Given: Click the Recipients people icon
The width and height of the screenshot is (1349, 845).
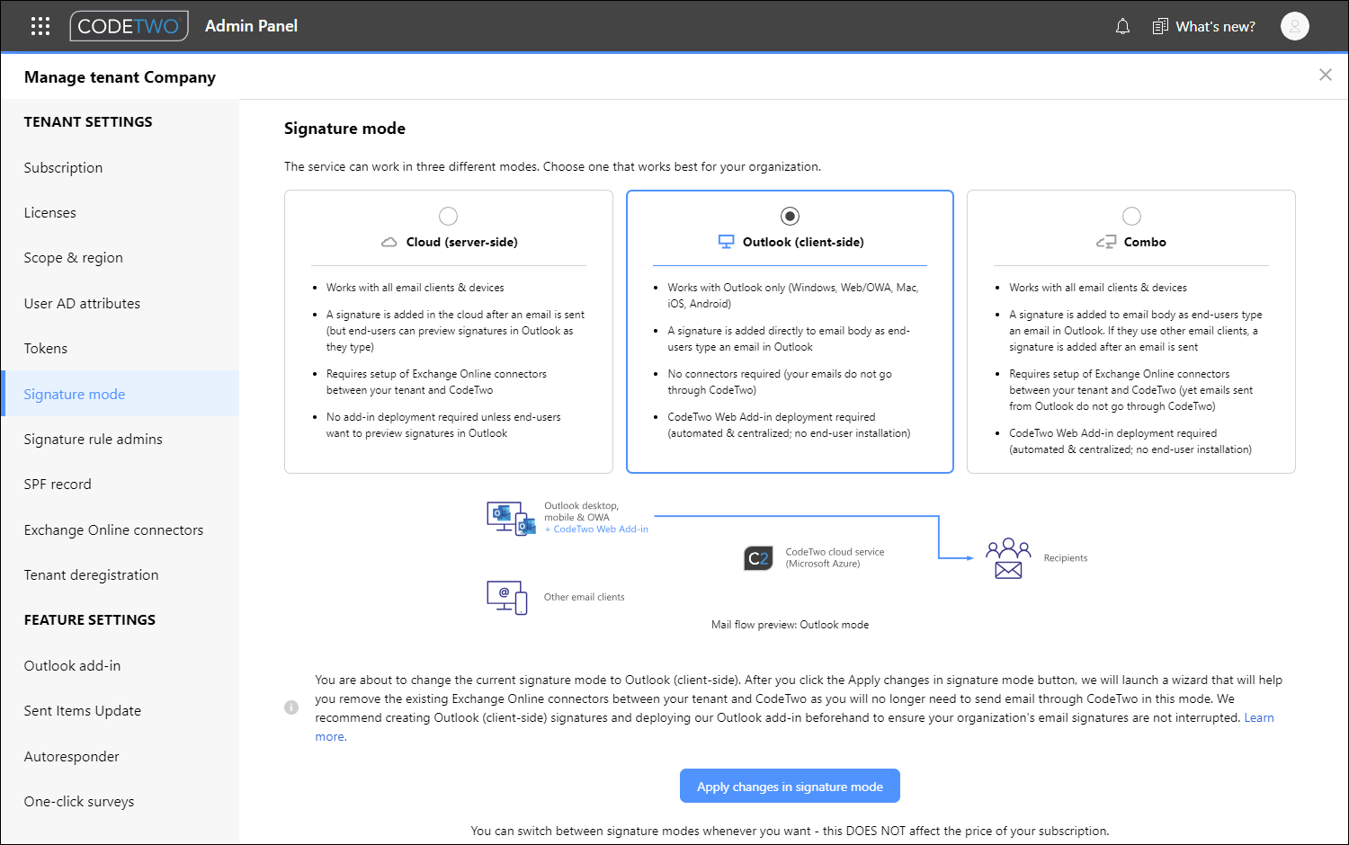Looking at the screenshot, I should 1008,558.
